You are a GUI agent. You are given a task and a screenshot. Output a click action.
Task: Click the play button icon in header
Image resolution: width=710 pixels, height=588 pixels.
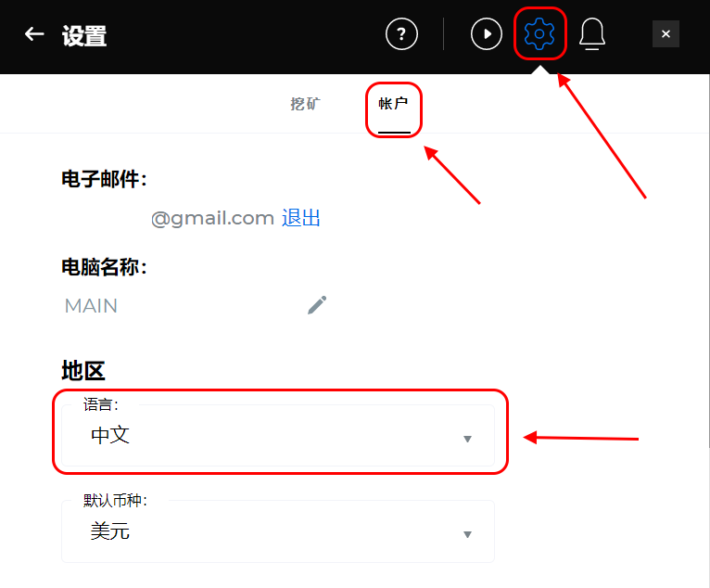pyautogui.click(x=487, y=34)
